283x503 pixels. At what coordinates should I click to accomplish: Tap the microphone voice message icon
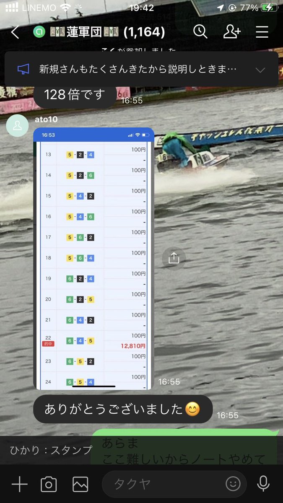click(x=263, y=484)
